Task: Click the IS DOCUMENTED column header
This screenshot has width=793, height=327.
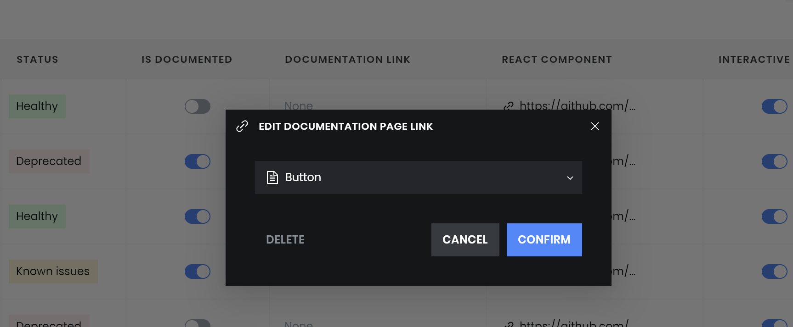Action: (187, 60)
